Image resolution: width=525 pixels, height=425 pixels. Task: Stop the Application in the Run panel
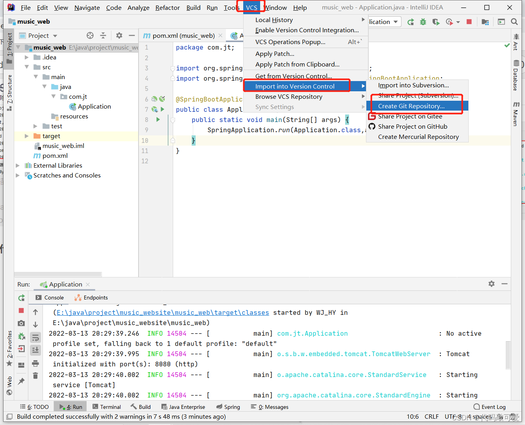click(21, 311)
